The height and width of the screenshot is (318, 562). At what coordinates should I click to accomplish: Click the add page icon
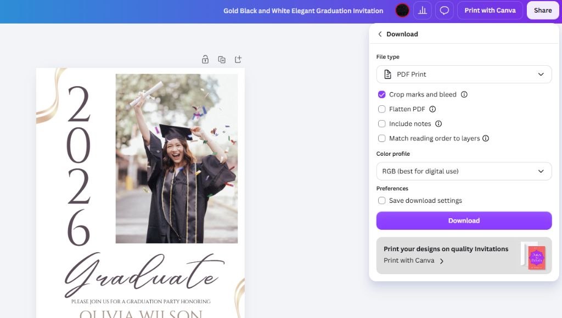238,59
